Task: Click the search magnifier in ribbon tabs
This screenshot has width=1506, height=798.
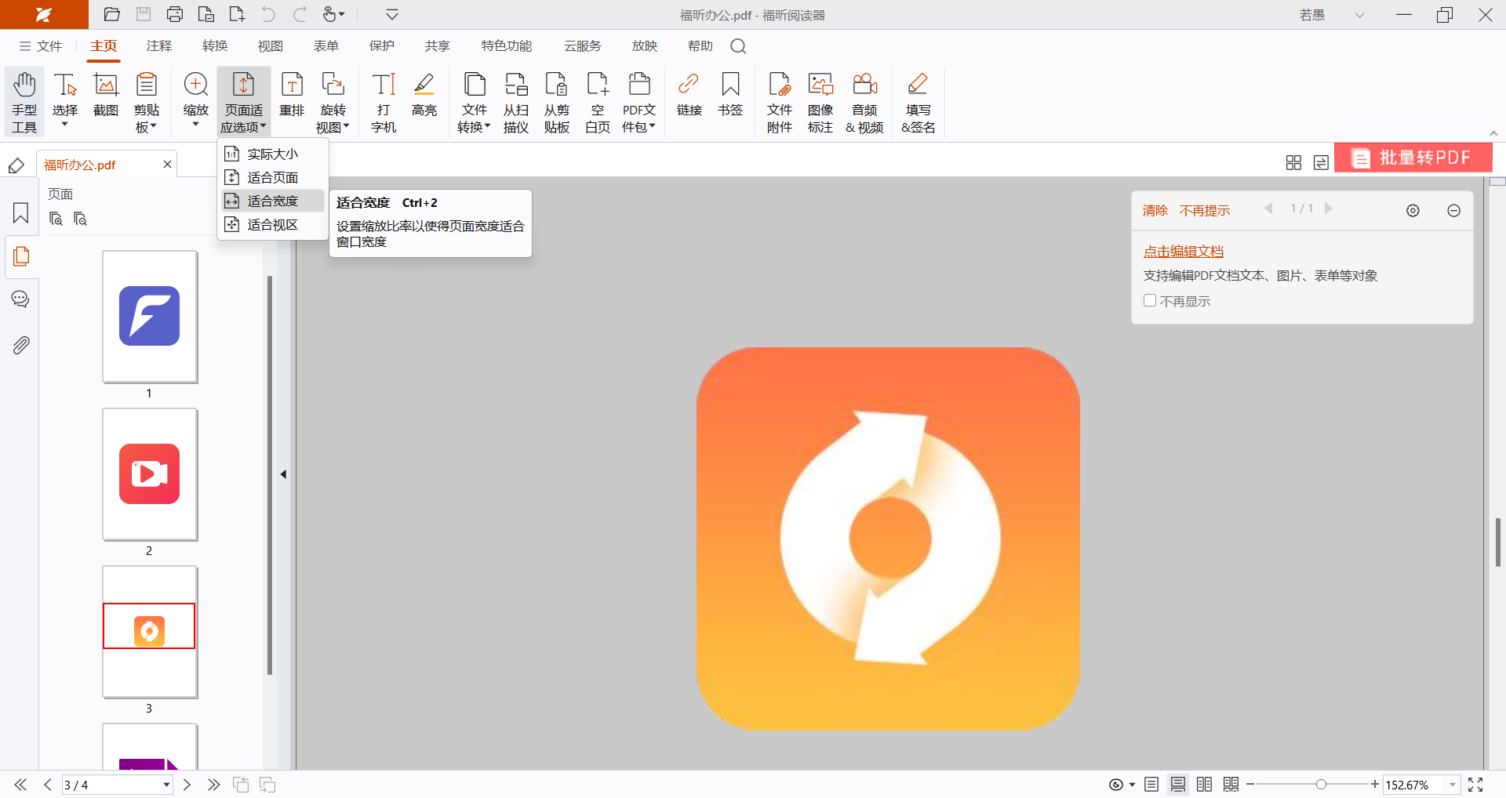Action: coord(738,46)
